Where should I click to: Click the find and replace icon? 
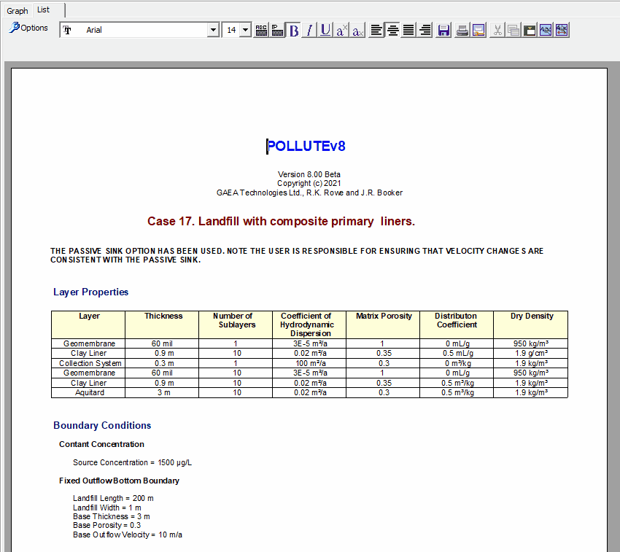click(562, 30)
